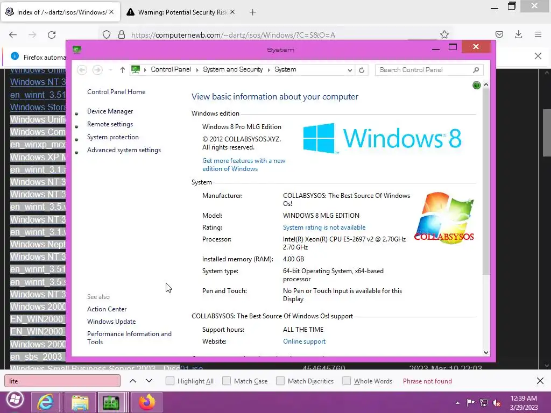The width and height of the screenshot is (551, 413).
Task: Close the Security Risk warning tab
Action: 232,12
